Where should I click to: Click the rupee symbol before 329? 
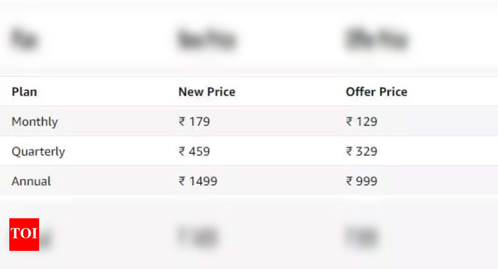point(349,152)
